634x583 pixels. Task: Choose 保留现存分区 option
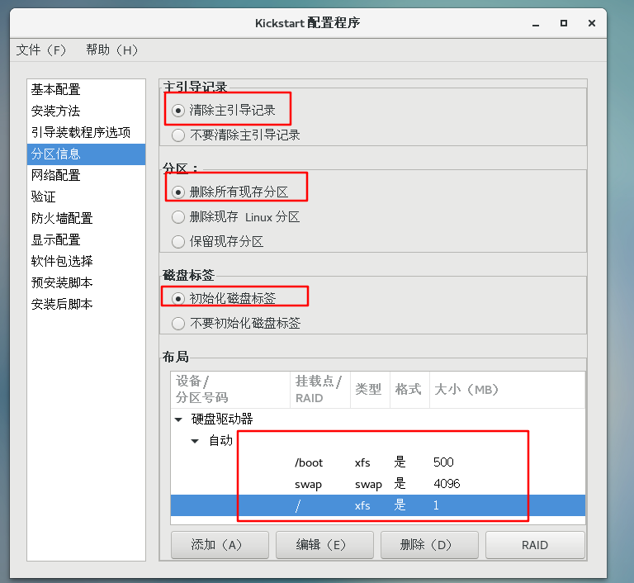[x=178, y=242]
